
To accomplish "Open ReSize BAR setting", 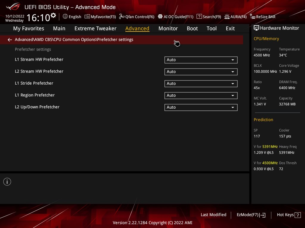I will tap(263, 17).
